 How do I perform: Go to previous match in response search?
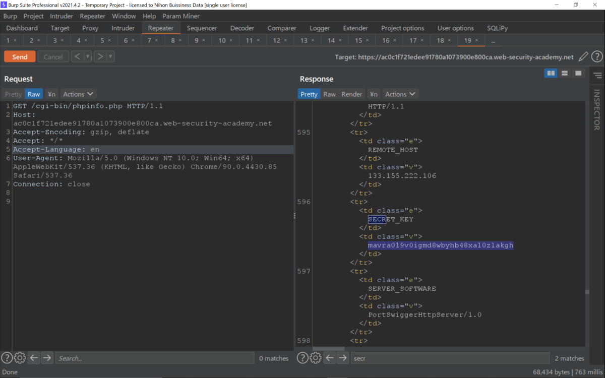click(x=329, y=358)
